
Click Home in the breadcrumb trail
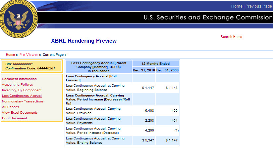pyautogui.click(x=10, y=55)
